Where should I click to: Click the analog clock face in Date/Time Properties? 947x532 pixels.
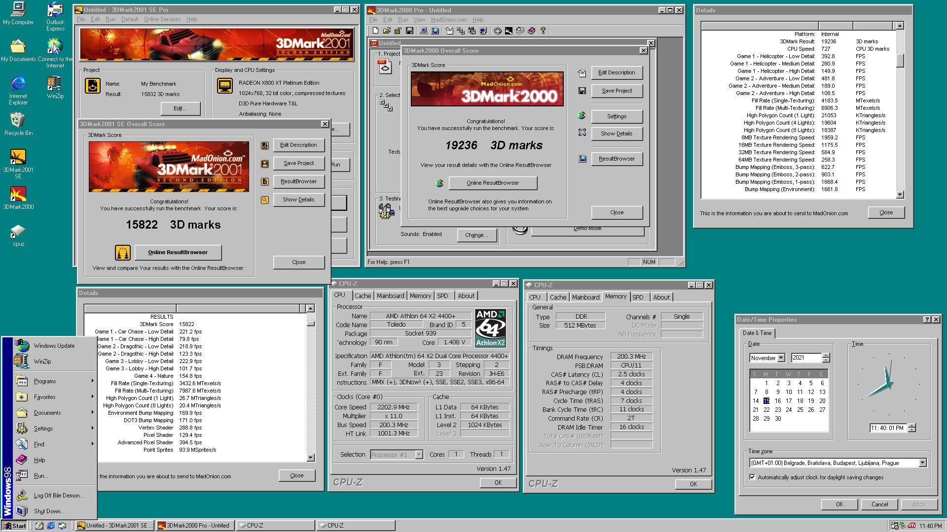tap(888, 384)
